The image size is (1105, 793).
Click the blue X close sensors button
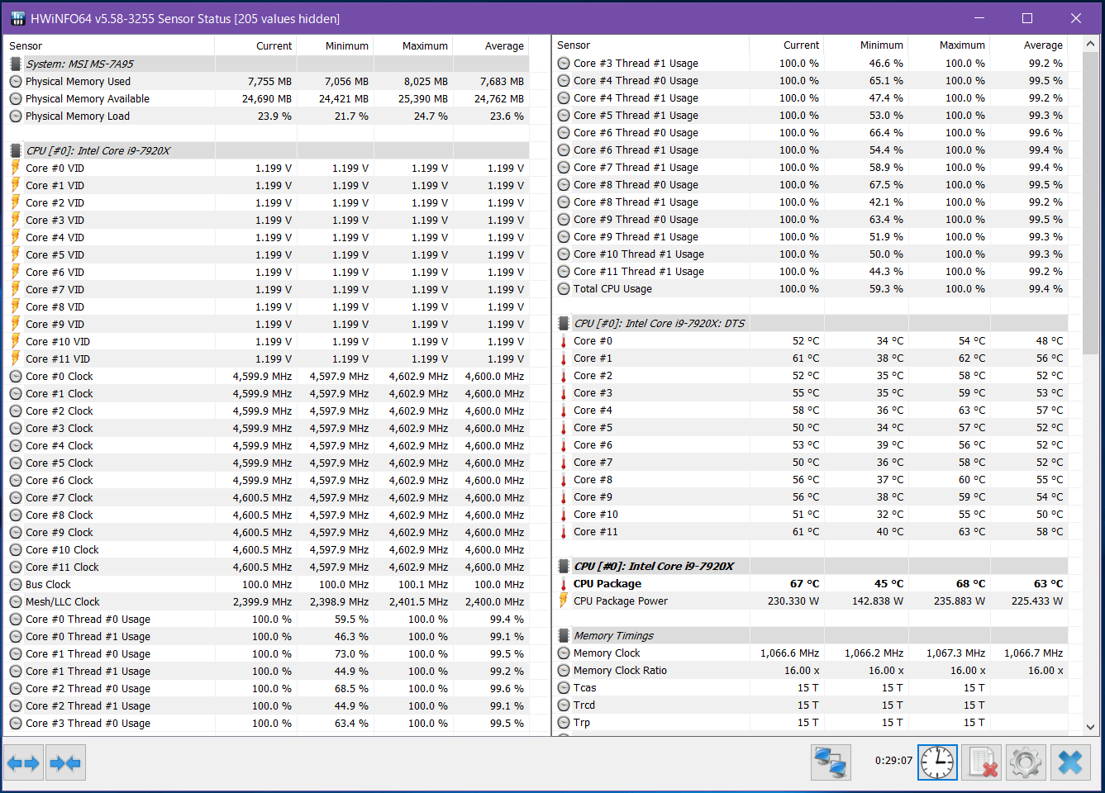(1070, 762)
